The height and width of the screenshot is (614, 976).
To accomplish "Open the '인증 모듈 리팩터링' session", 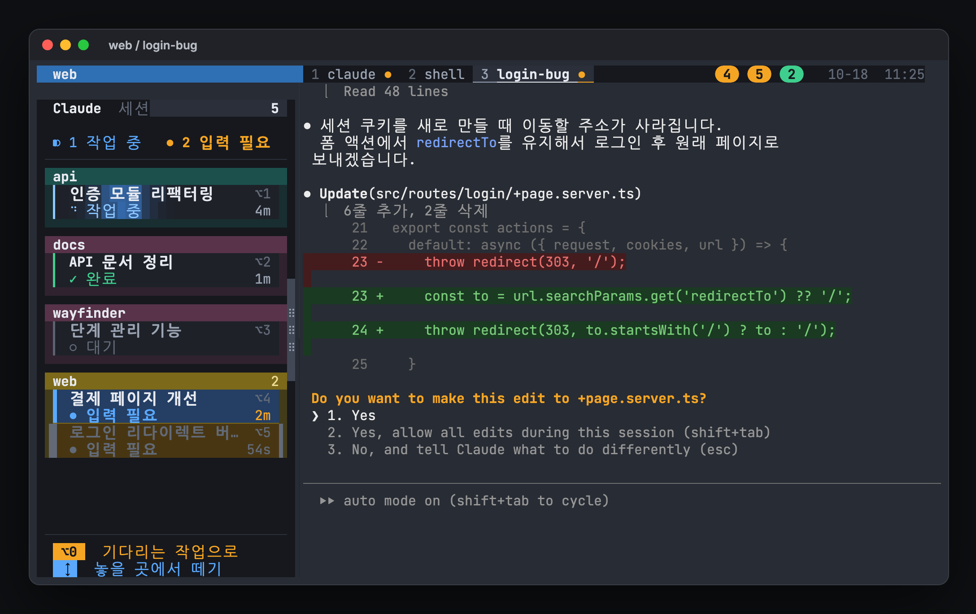I will point(166,202).
